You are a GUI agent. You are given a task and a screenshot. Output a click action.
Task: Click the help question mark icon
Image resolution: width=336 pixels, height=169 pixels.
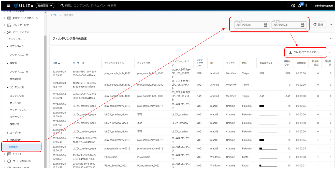tap(293, 6)
